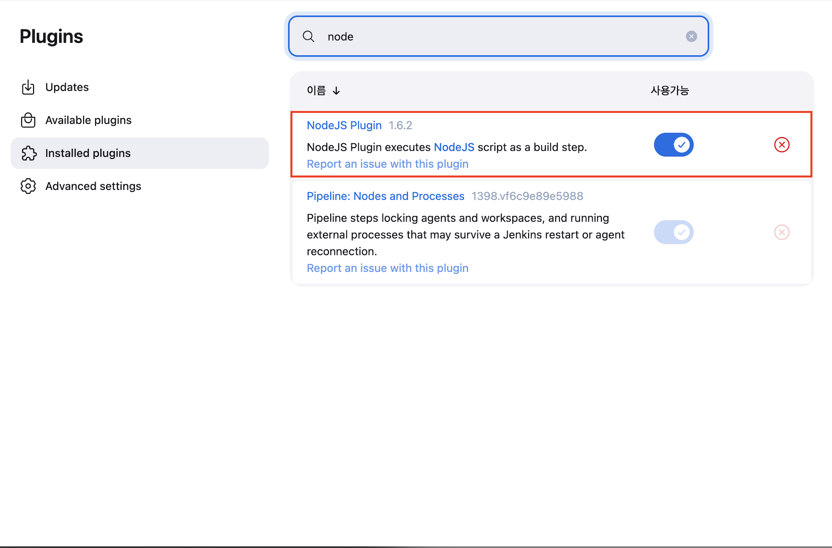Click the sort arrow next to 이름
Viewport: 832px width, 548px height.
(x=336, y=91)
